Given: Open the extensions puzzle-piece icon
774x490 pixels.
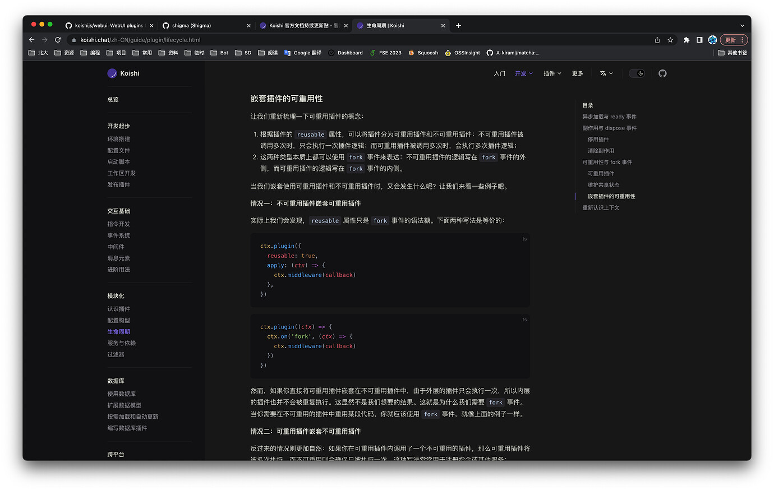Looking at the screenshot, I should tap(687, 40).
